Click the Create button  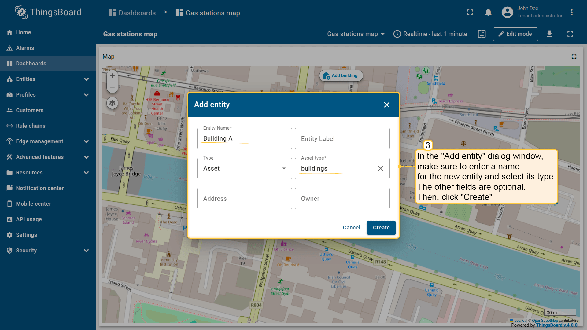pos(381,228)
